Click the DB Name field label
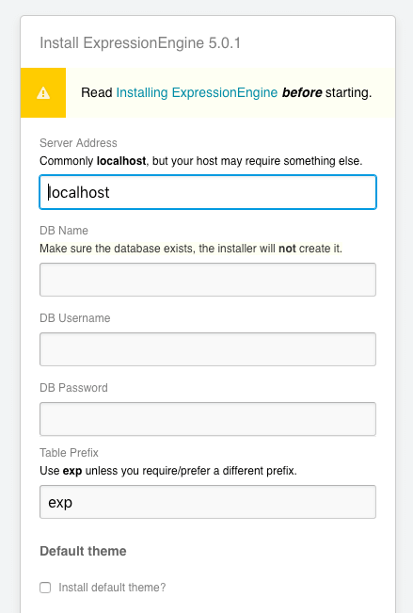The height and width of the screenshot is (613, 413). coord(64,231)
